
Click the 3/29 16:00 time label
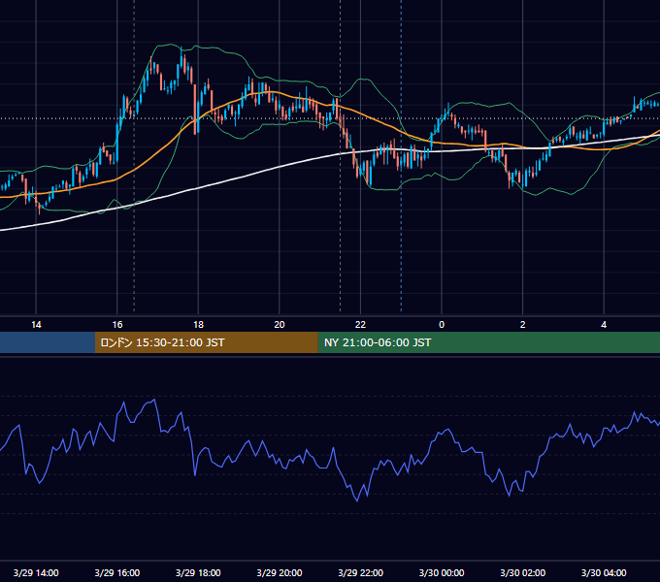[117, 572]
